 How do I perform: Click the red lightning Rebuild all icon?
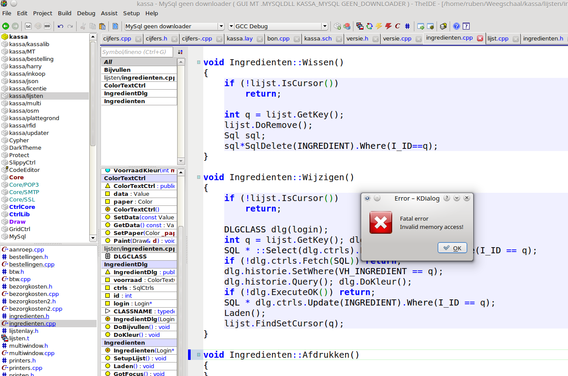coord(388,26)
